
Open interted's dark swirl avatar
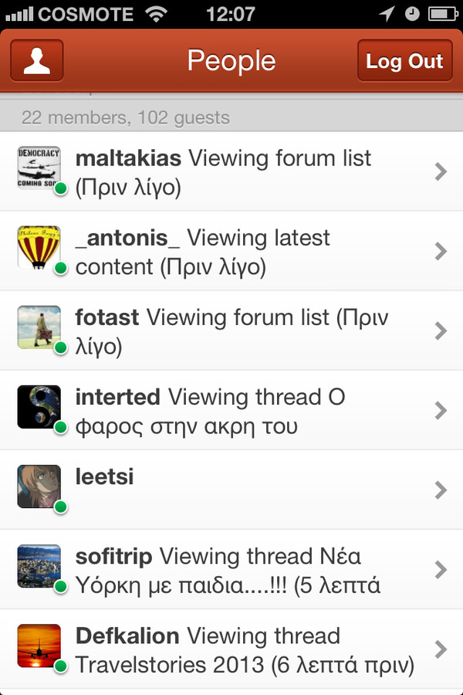pyautogui.click(x=39, y=407)
